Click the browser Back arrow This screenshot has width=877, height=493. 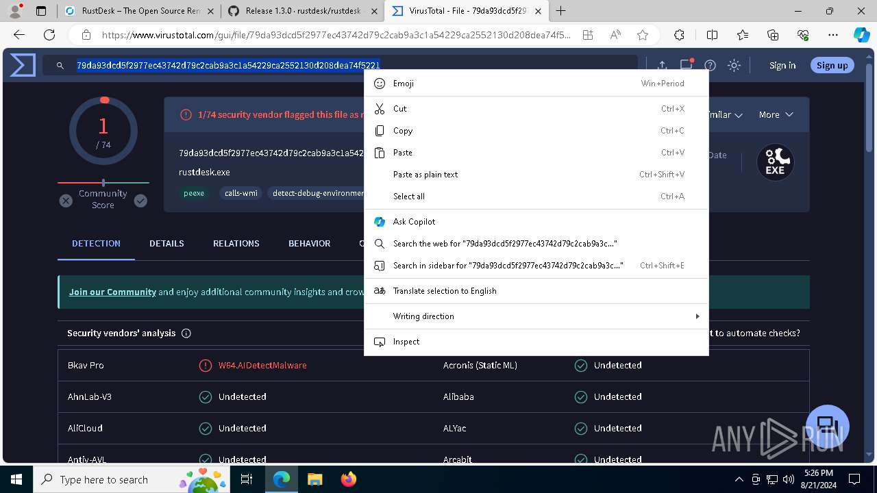click(x=19, y=35)
